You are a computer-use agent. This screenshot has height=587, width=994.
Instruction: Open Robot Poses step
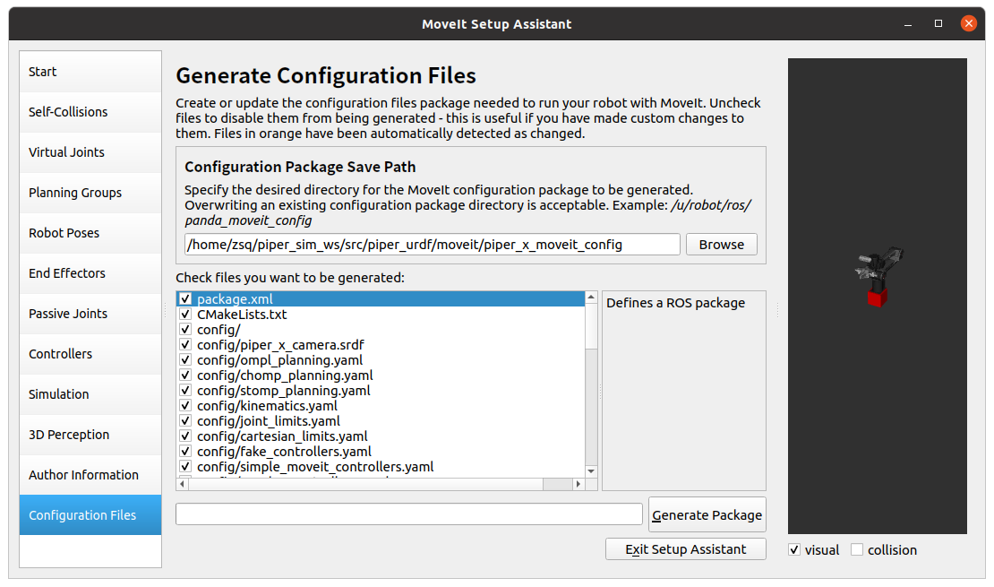(x=90, y=233)
